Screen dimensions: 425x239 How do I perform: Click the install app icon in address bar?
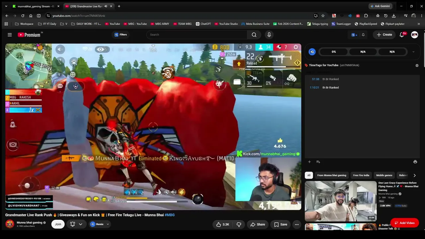(x=316, y=16)
